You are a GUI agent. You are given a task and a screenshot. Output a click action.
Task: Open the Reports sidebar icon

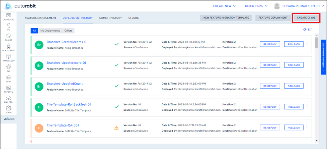pyautogui.click(x=8, y=89)
